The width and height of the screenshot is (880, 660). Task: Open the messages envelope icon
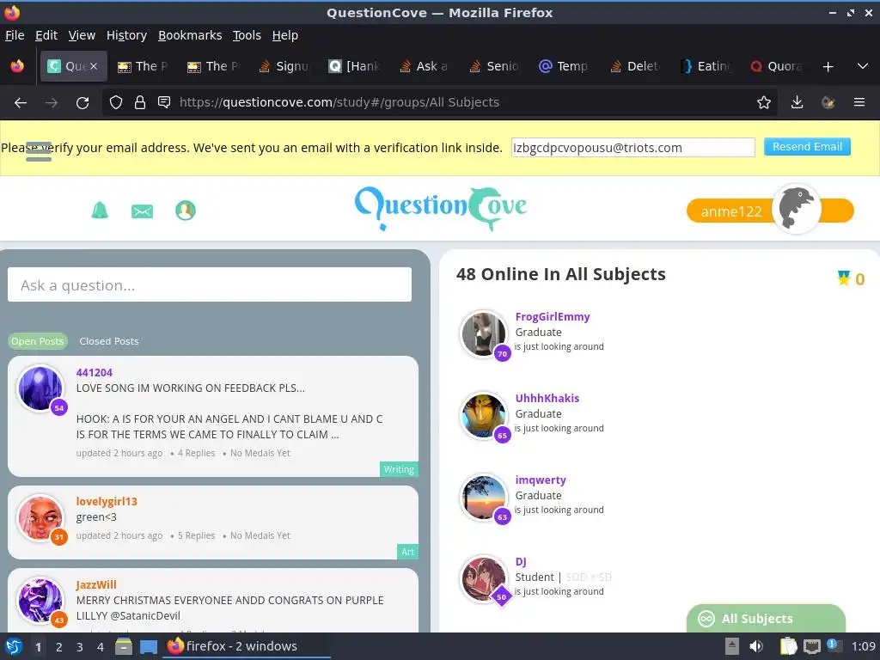[142, 211]
